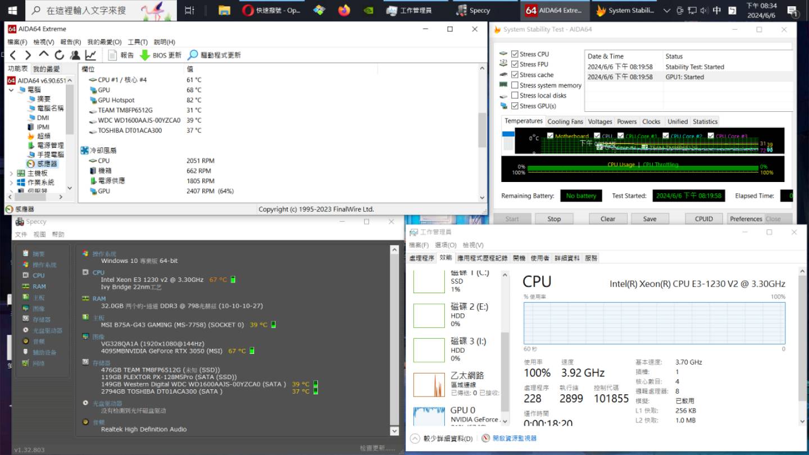Show hidden system tray icons chevron

[667, 10]
